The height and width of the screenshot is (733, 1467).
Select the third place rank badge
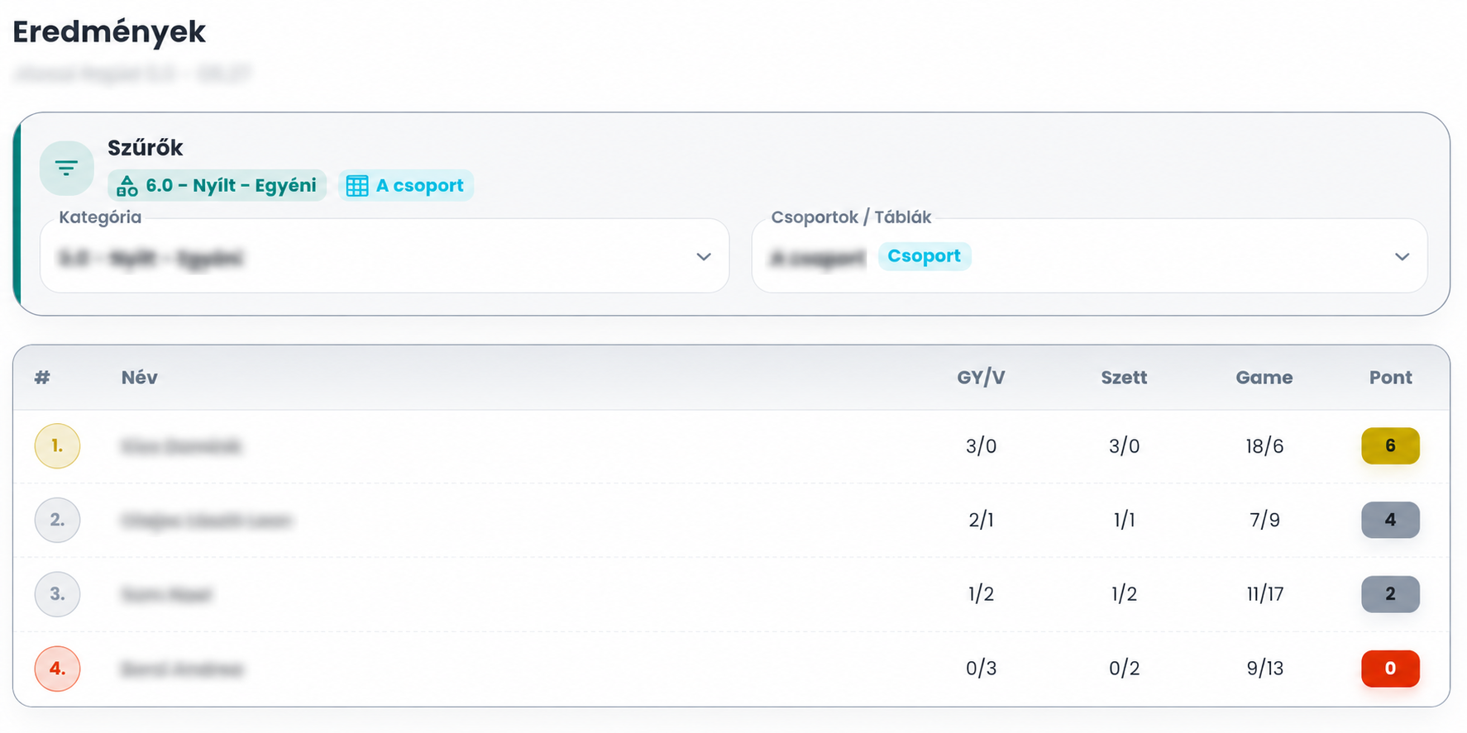57,594
